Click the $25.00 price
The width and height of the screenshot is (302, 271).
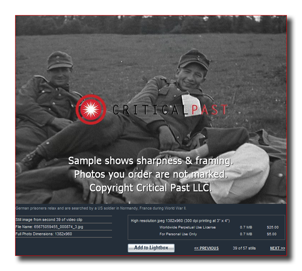click(273, 227)
